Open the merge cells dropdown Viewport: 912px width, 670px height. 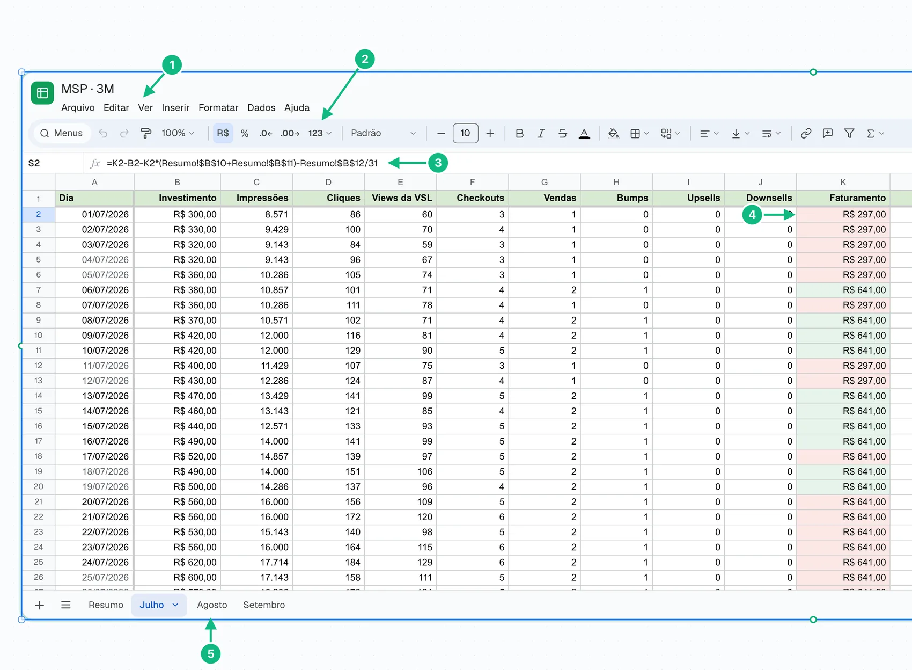[x=671, y=133]
